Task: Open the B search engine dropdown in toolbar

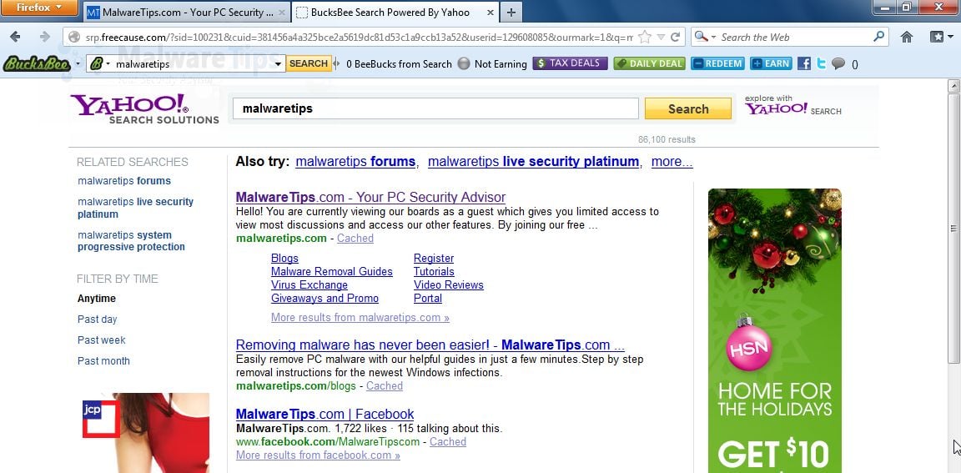Action: tap(99, 63)
